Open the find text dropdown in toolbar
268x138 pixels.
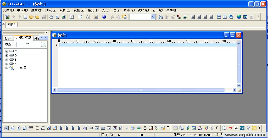coord(153,17)
